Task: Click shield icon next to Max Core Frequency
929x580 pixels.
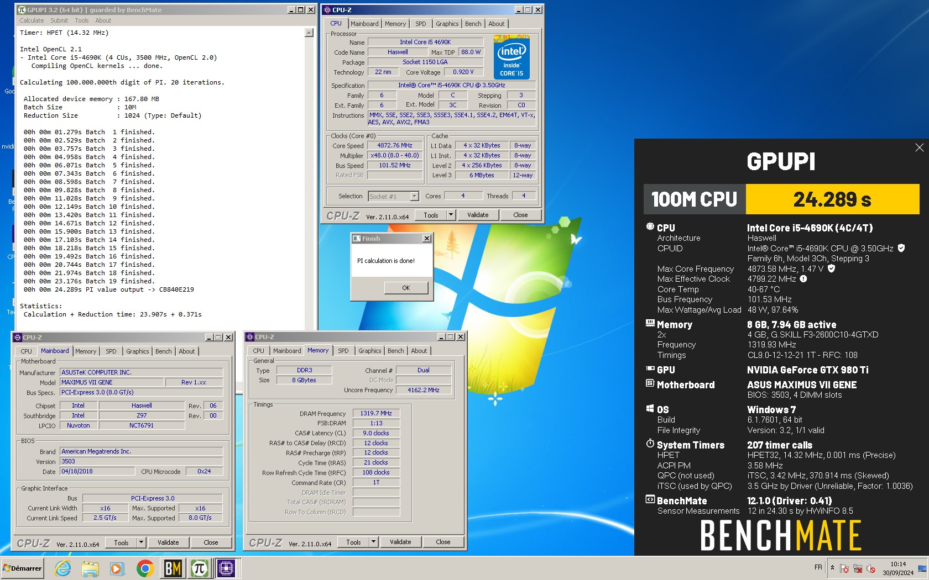Action: coord(831,268)
